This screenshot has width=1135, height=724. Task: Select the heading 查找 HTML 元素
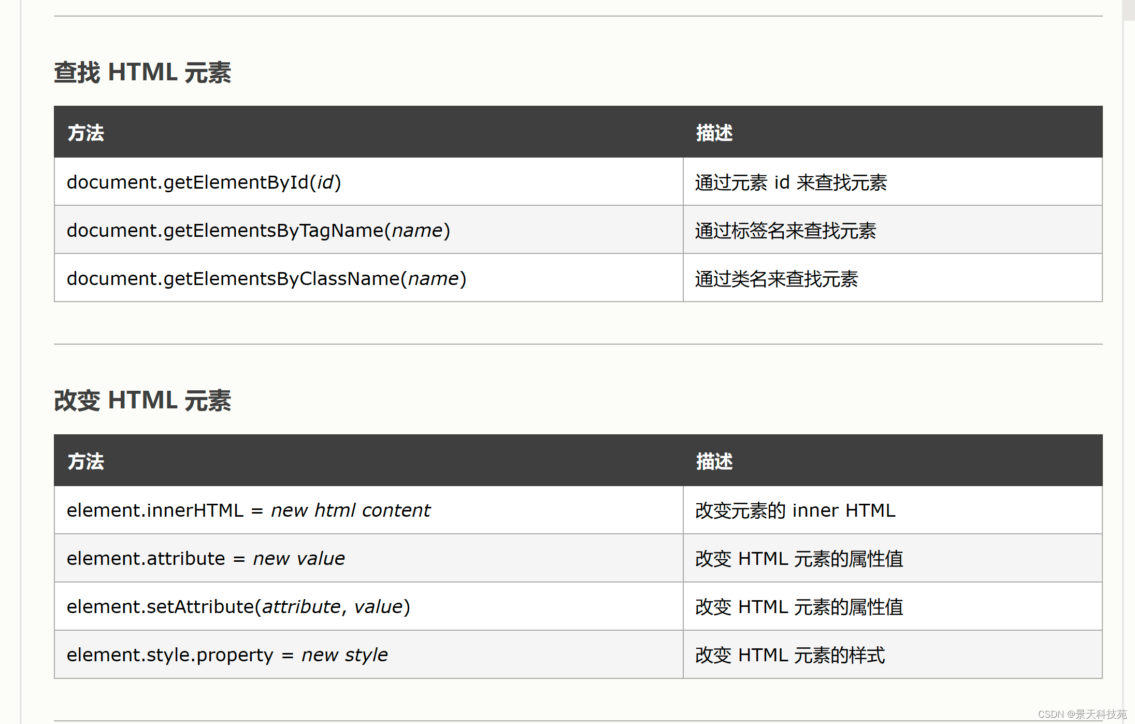(x=142, y=72)
